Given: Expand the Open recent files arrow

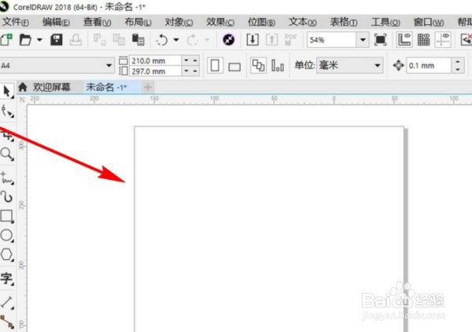Looking at the screenshot, I should 39,39.
